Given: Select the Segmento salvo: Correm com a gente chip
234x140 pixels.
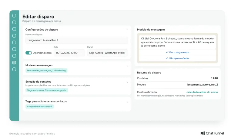Looking at the screenshot, I should click(x=47, y=90).
